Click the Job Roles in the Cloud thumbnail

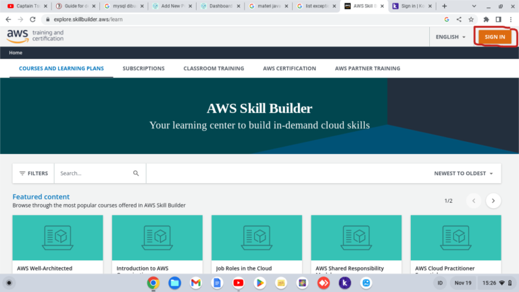tap(257, 237)
